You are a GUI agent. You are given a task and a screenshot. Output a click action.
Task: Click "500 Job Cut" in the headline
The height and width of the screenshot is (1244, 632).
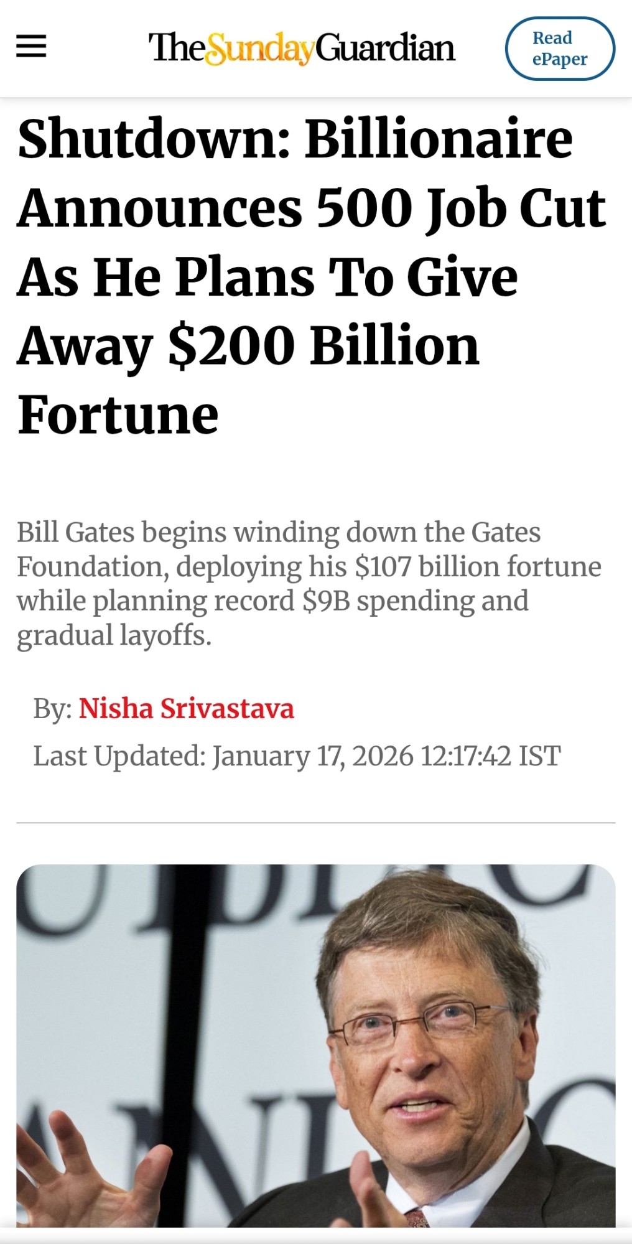460,208
